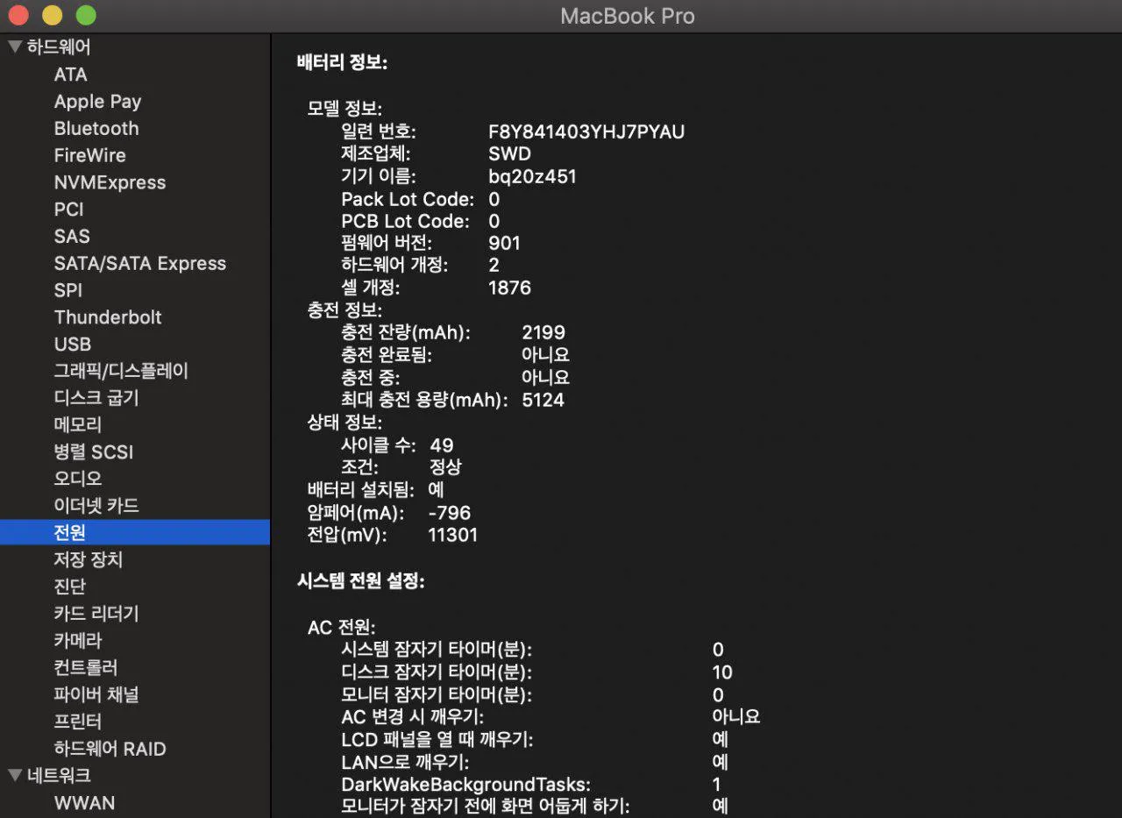Screen dimensions: 1122x818
Task: Open the 오디오 entry
Action: pos(78,479)
